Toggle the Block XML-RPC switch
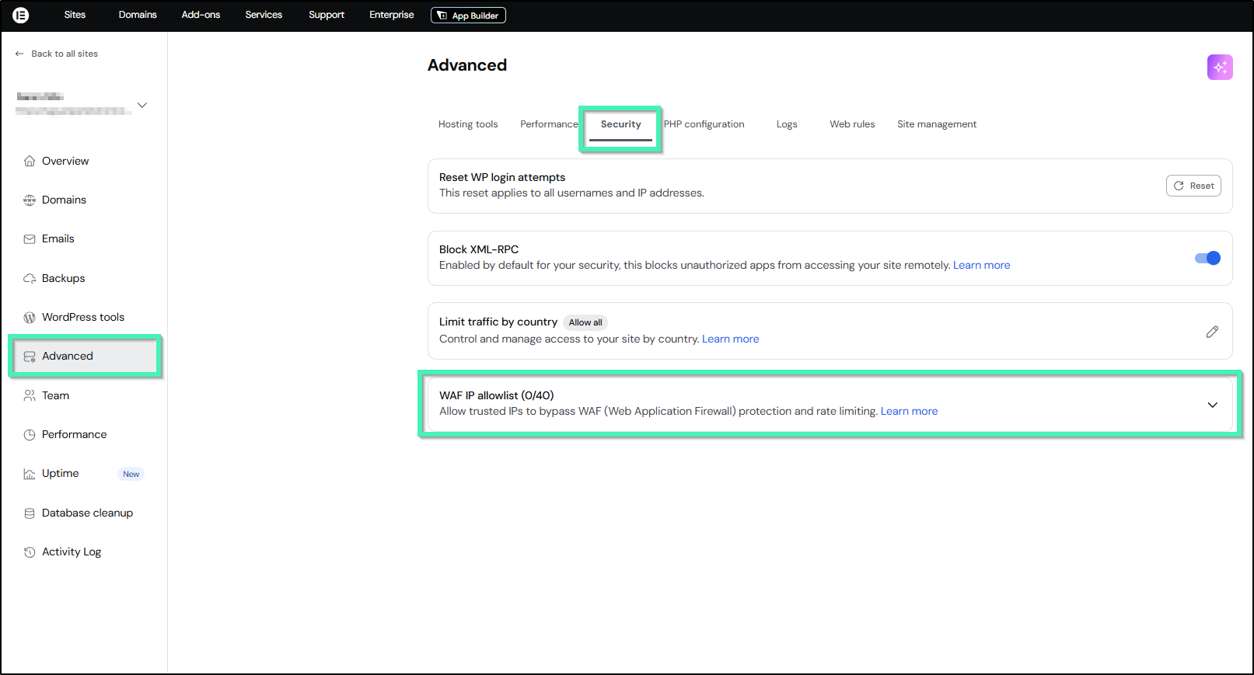 [1207, 258]
